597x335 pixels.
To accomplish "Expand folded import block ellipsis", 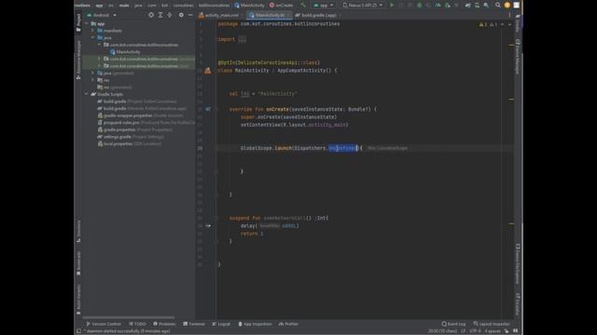I will pos(243,39).
